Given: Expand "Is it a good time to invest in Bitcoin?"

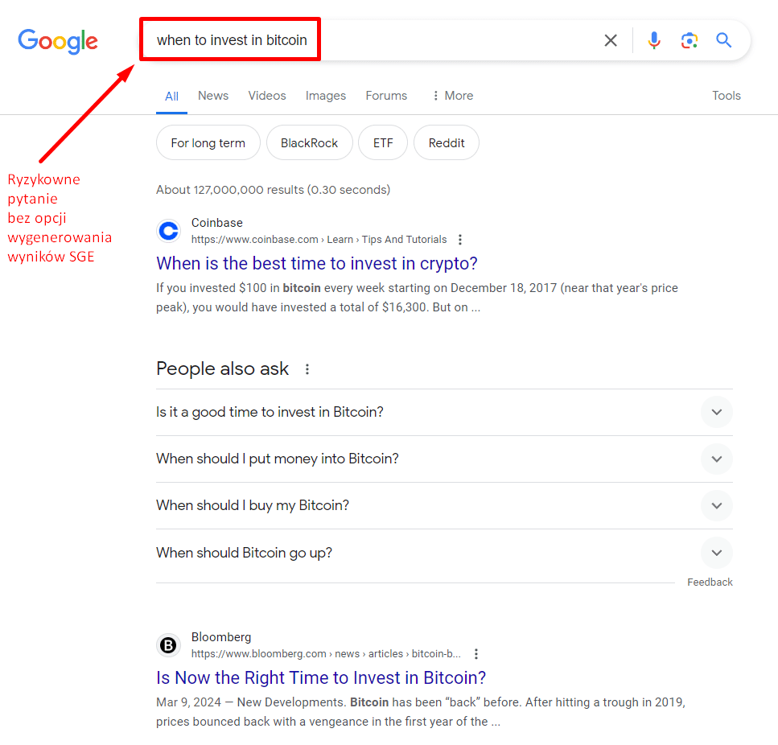Looking at the screenshot, I should [716, 412].
